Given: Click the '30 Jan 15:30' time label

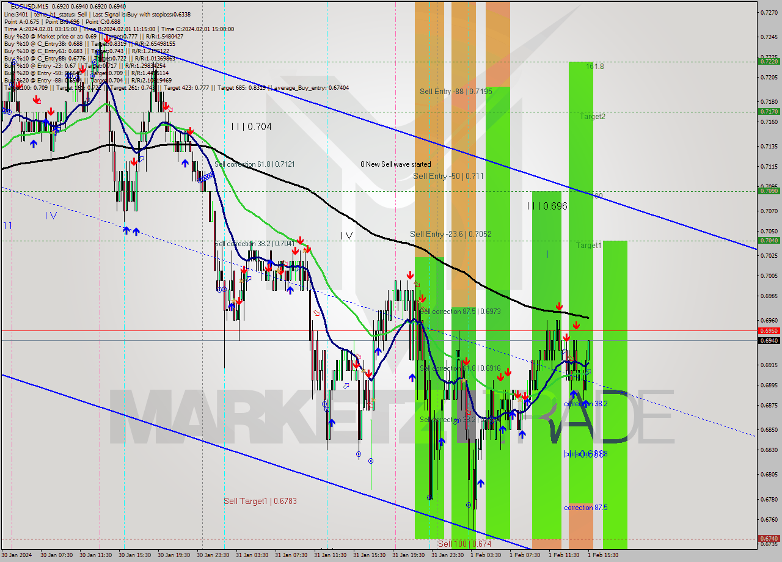Looking at the screenshot, I should coord(136,555).
